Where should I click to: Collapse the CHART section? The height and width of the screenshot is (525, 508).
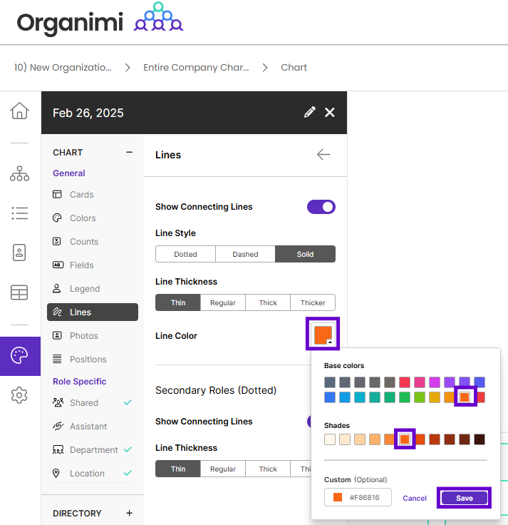pyautogui.click(x=129, y=152)
